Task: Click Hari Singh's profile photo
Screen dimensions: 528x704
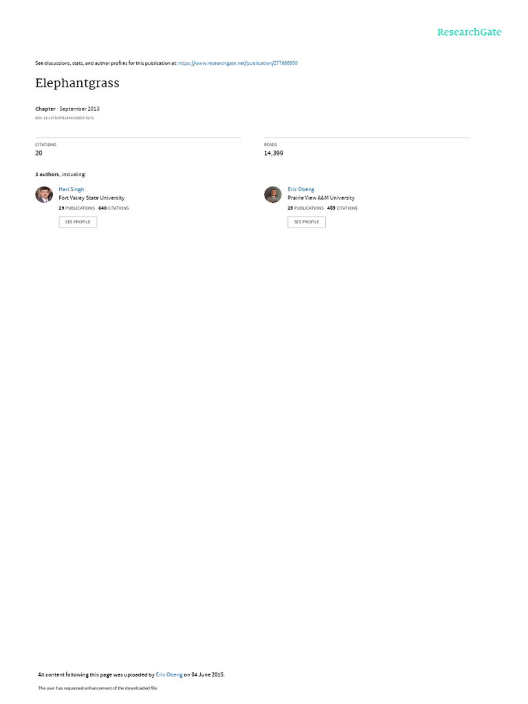Action: [x=44, y=195]
